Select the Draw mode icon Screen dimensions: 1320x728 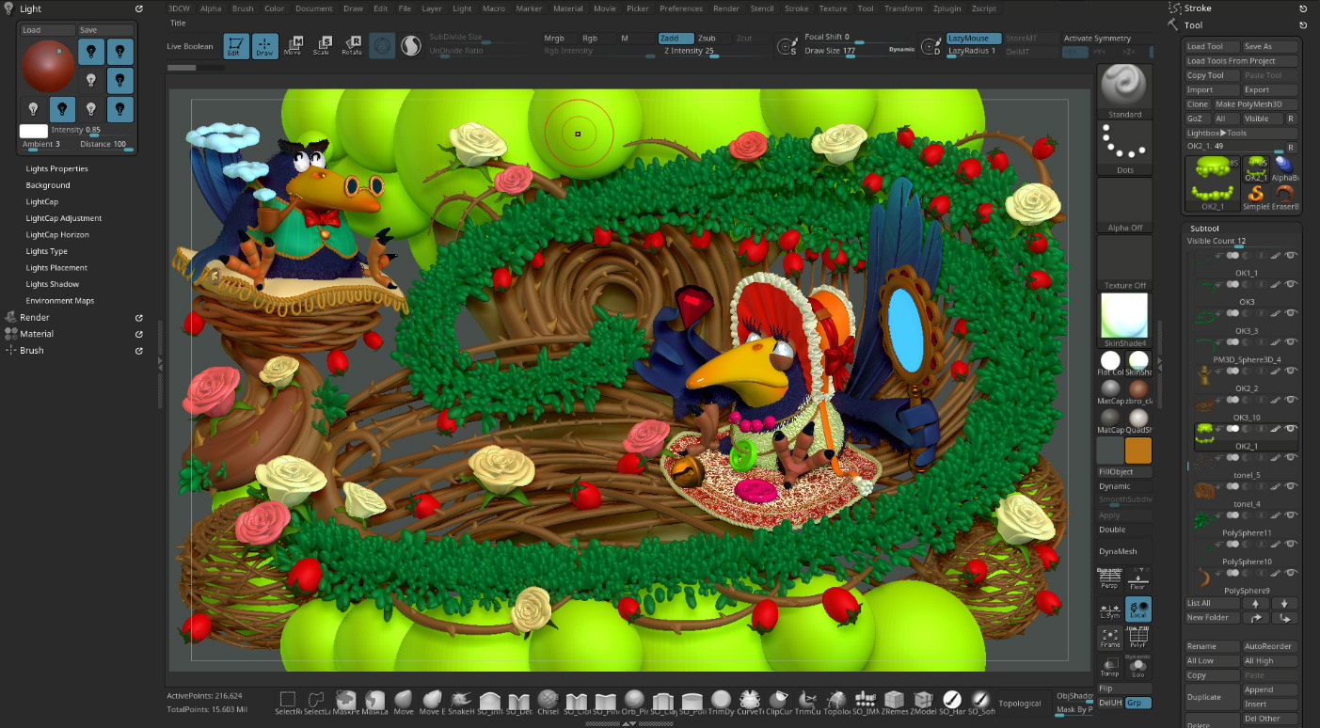click(x=265, y=45)
